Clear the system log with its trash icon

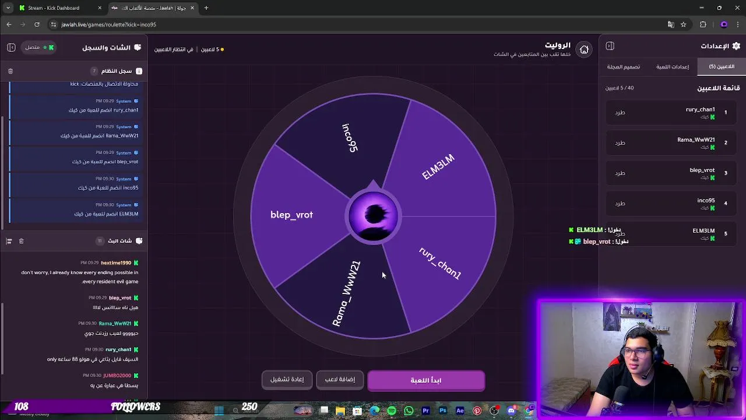pos(10,71)
